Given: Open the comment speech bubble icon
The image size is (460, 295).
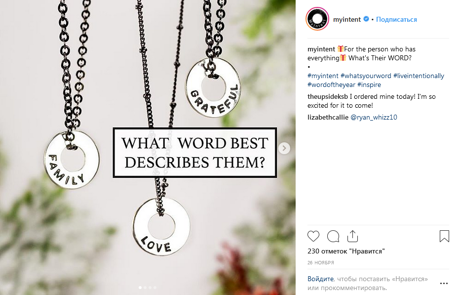Looking at the screenshot, I should tap(333, 236).
